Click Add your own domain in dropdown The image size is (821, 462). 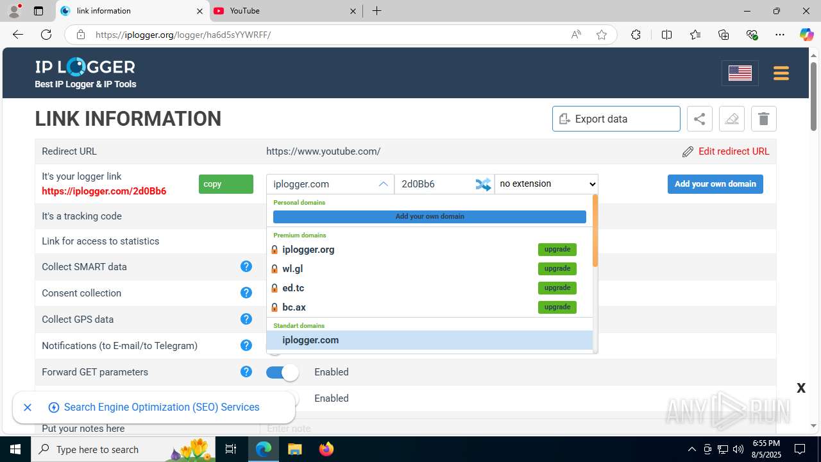point(430,216)
